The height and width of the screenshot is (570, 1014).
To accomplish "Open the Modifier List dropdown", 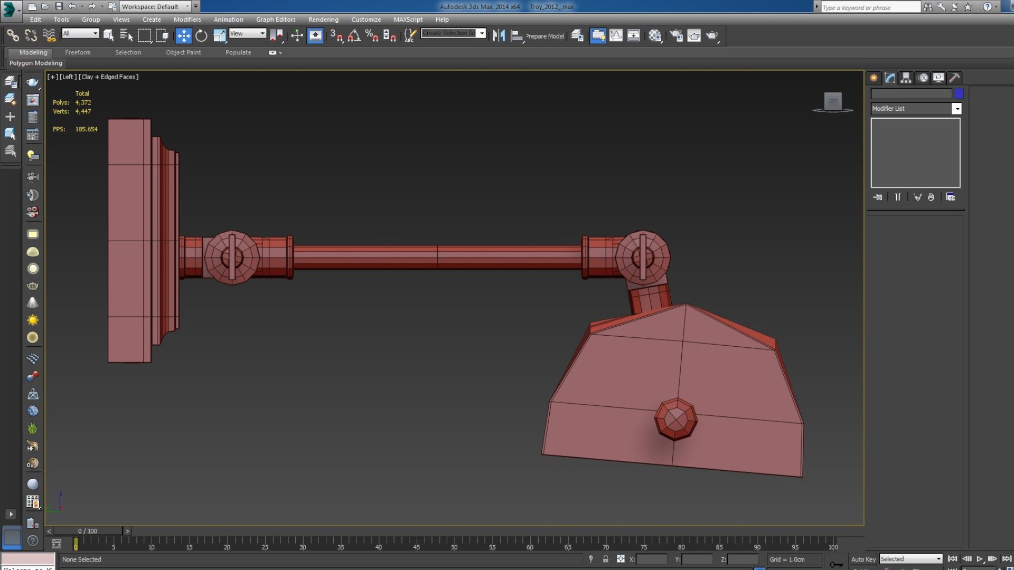I will (x=916, y=108).
